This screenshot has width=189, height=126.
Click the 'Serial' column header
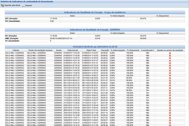point(59,50)
